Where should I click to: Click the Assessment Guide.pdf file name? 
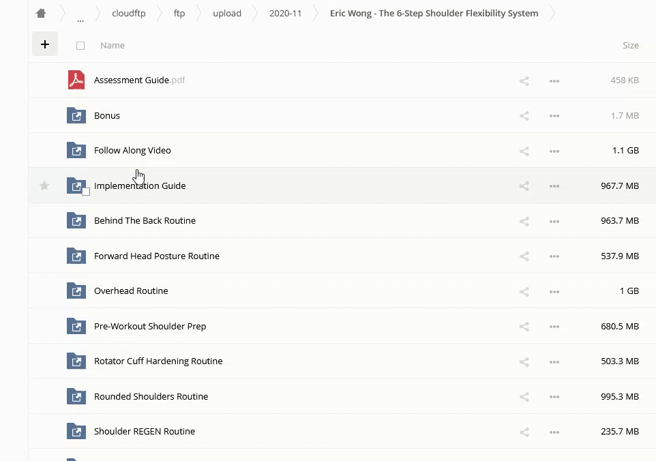click(139, 80)
